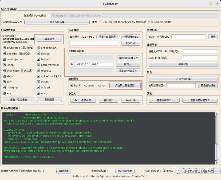Confirm plugins with 确认插件 button
The image size is (221, 180).
tap(49, 39)
